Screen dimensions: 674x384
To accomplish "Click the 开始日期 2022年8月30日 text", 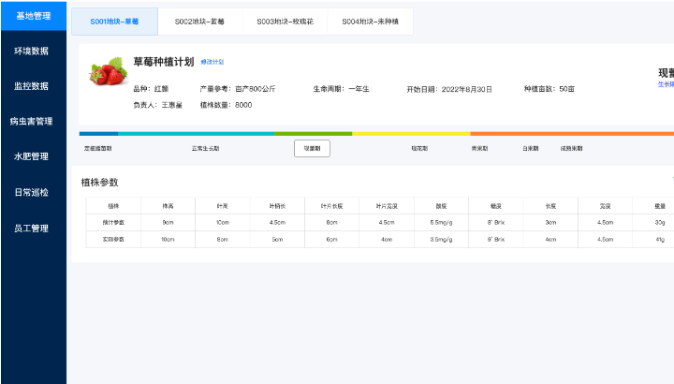I will 449,89.
